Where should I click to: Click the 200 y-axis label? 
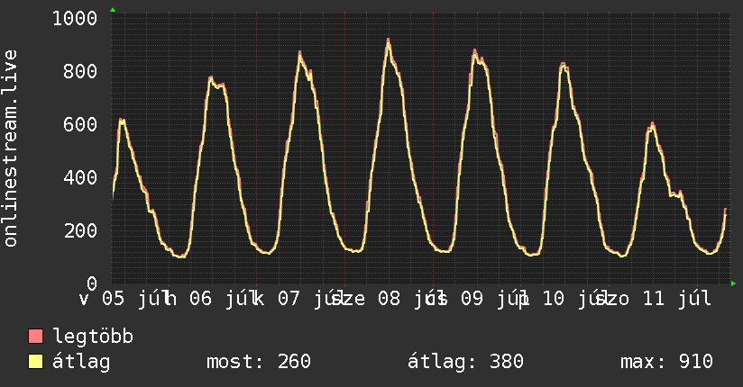pos(80,231)
